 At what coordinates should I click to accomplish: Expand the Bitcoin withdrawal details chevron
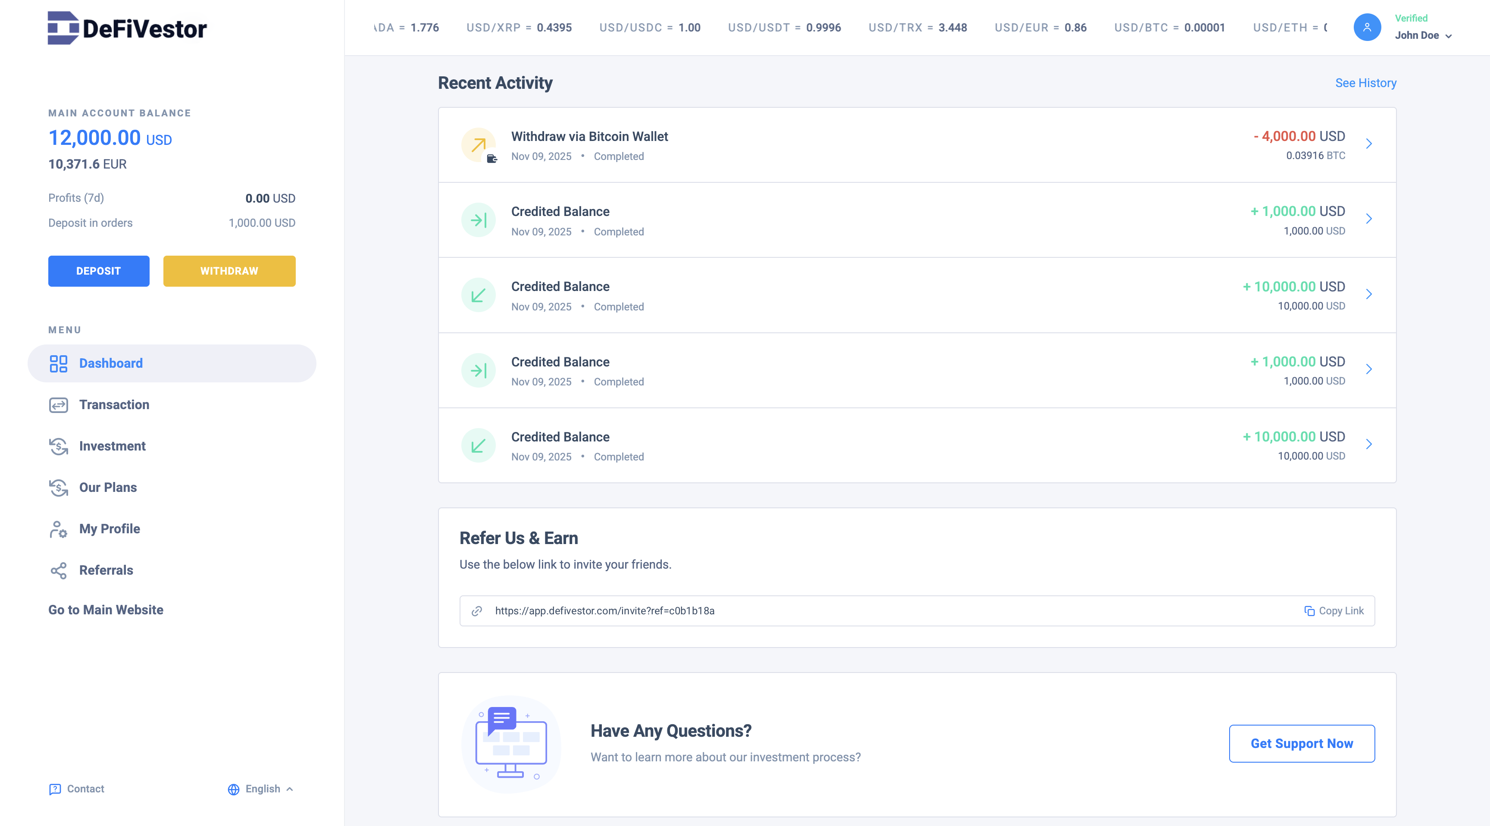click(x=1368, y=144)
